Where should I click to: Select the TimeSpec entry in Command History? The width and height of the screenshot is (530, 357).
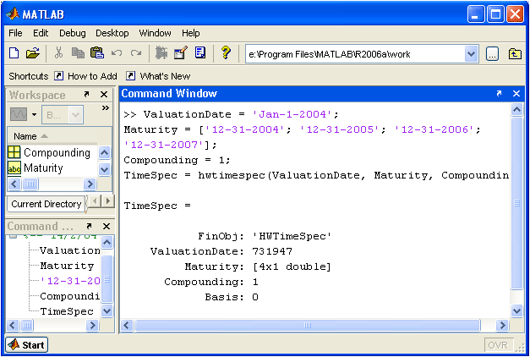pos(67,311)
